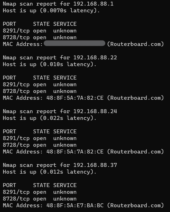Click port 8291/tcp for host 192.168.88.22
The height and width of the screenshot is (212, 170).
coord(16,85)
